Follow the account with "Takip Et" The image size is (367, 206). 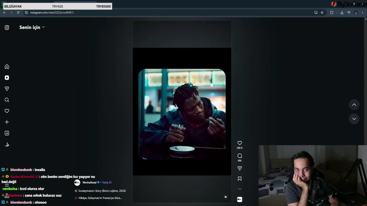(x=107, y=183)
